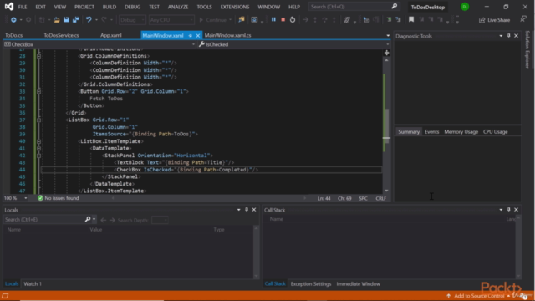Open the Any CPU platform dropdown

pos(171,20)
